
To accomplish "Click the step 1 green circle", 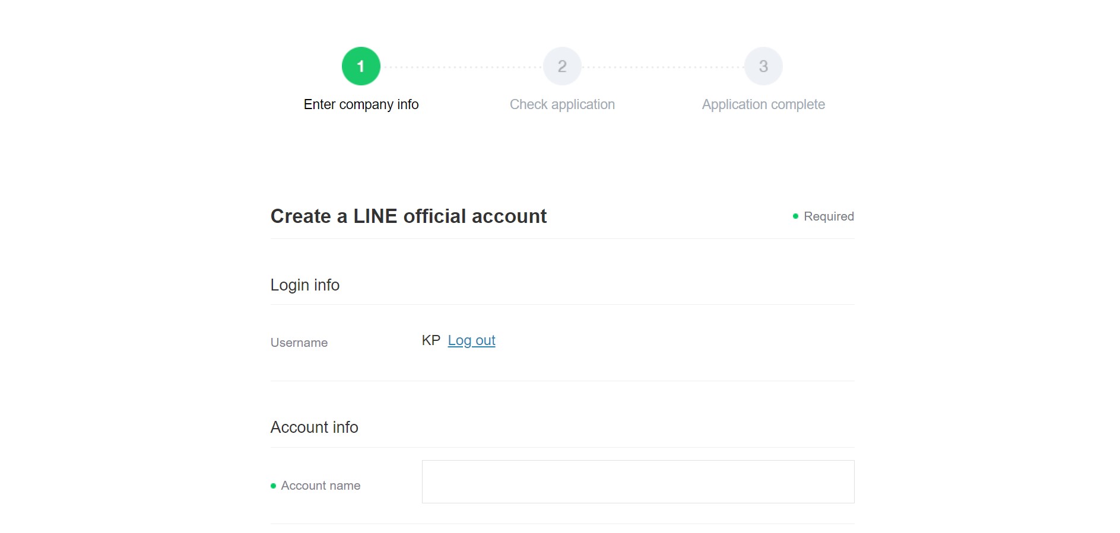I will (x=361, y=66).
